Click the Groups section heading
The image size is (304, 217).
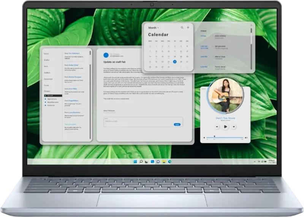[x=47, y=91]
